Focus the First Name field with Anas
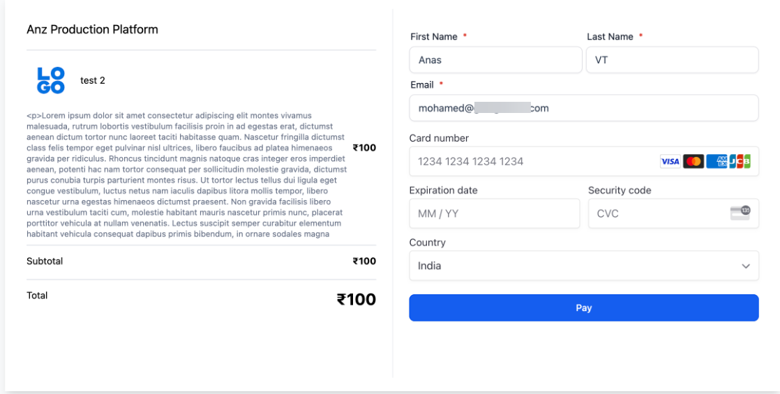Viewport: 780px width, 394px height. pos(495,60)
